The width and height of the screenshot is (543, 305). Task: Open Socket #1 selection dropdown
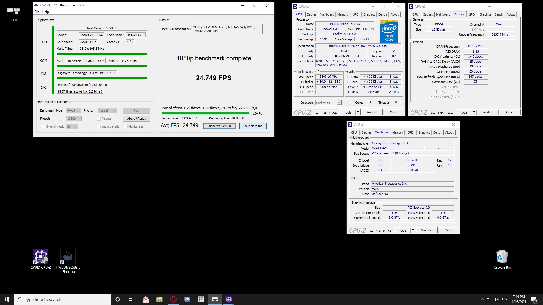coord(329,103)
